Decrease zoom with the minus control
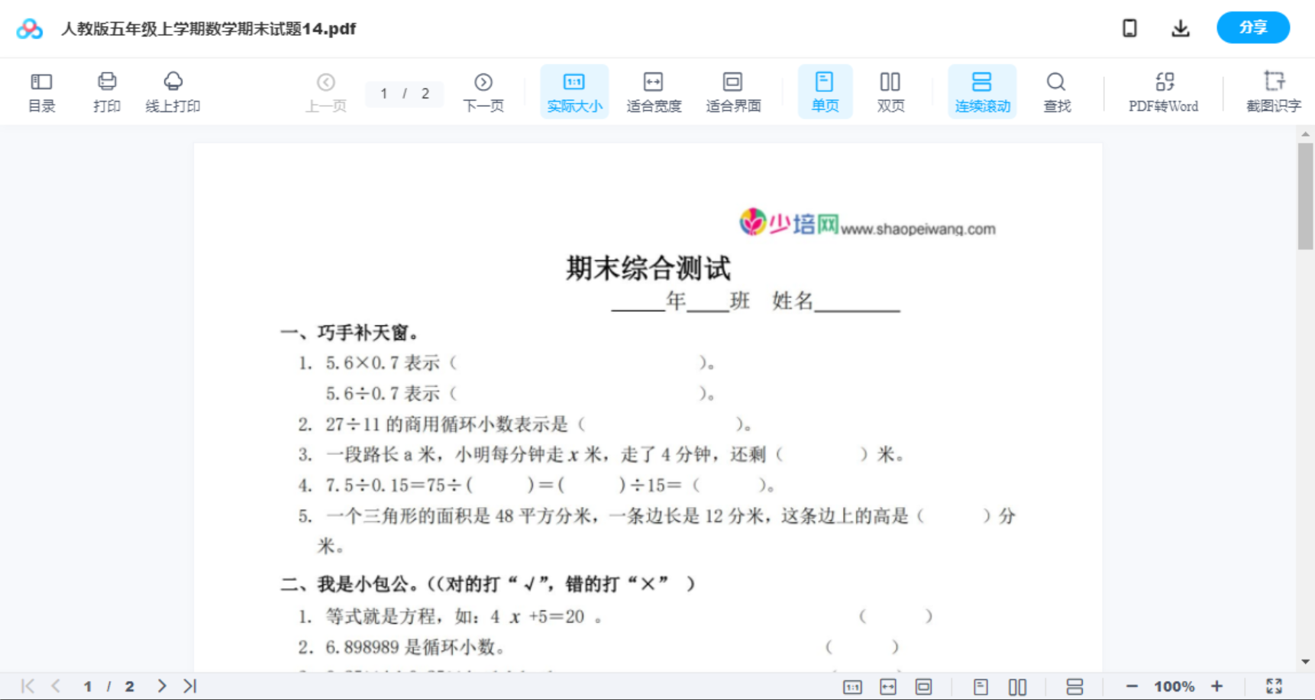The height and width of the screenshot is (700, 1315). (1133, 685)
